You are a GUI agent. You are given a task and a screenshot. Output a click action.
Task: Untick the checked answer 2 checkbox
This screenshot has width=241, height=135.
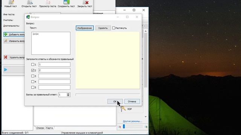pos(33,70)
